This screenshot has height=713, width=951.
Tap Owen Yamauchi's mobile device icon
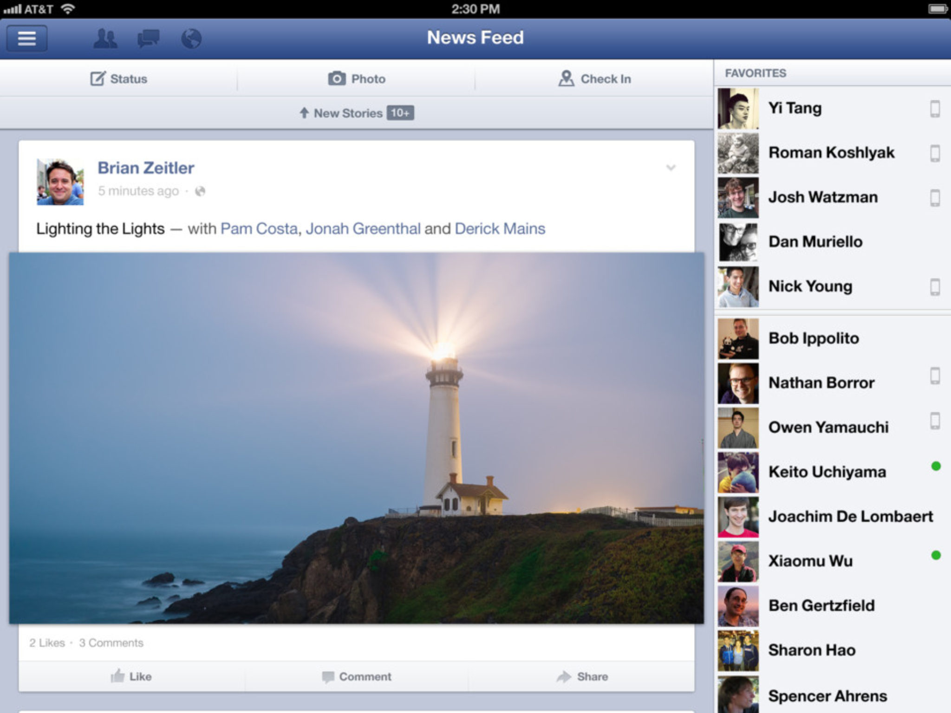935,421
